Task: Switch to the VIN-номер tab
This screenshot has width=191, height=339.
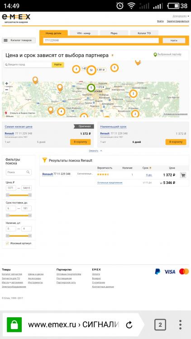Action: click(x=84, y=33)
